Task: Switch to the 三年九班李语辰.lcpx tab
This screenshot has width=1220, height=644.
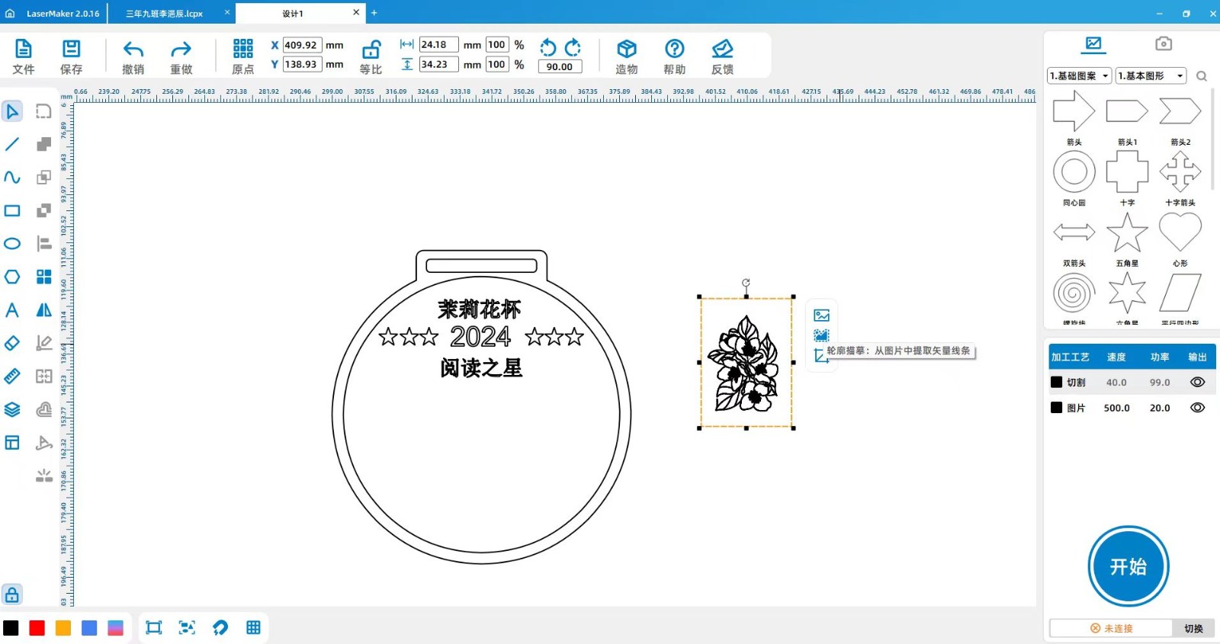Action: tap(164, 13)
